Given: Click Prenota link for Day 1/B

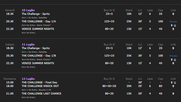Looking at the screenshot, I should 173,56.
